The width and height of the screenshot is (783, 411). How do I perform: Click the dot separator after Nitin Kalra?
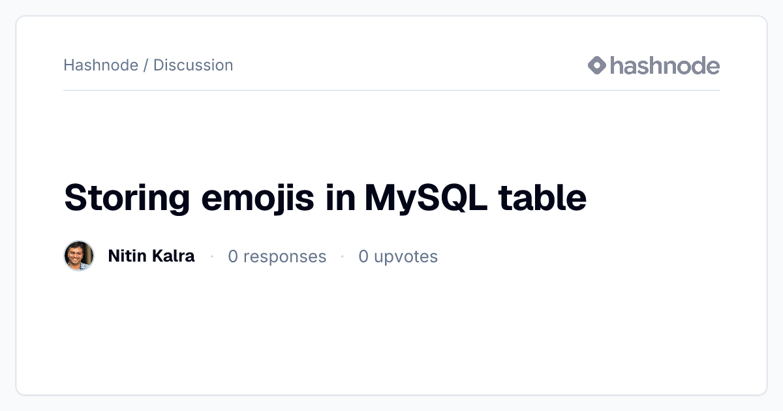click(x=211, y=257)
